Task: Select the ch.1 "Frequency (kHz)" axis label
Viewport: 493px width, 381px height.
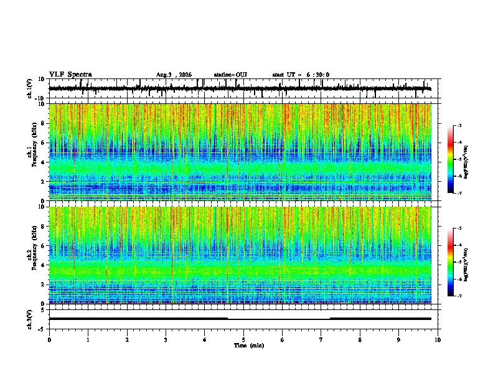Action: point(34,144)
